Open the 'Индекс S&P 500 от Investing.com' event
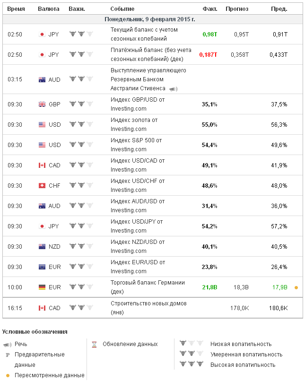Screen dimensions: 305x381 (x=136, y=145)
